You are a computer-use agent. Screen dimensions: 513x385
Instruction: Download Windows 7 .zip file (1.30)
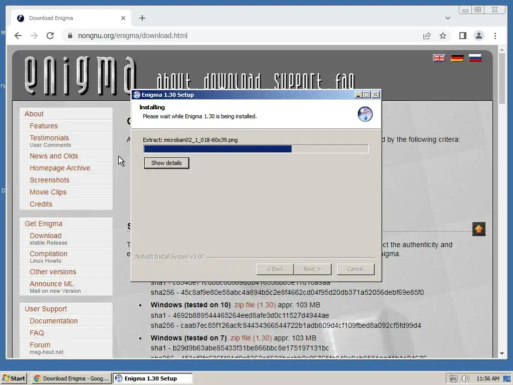(x=250, y=338)
